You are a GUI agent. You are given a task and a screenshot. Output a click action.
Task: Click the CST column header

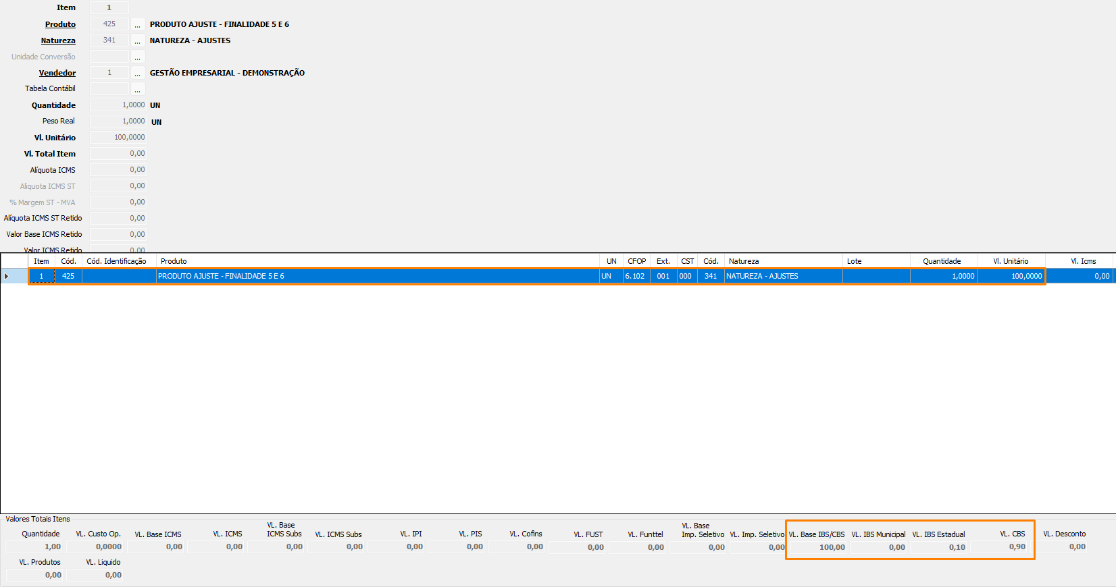(x=687, y=261)
